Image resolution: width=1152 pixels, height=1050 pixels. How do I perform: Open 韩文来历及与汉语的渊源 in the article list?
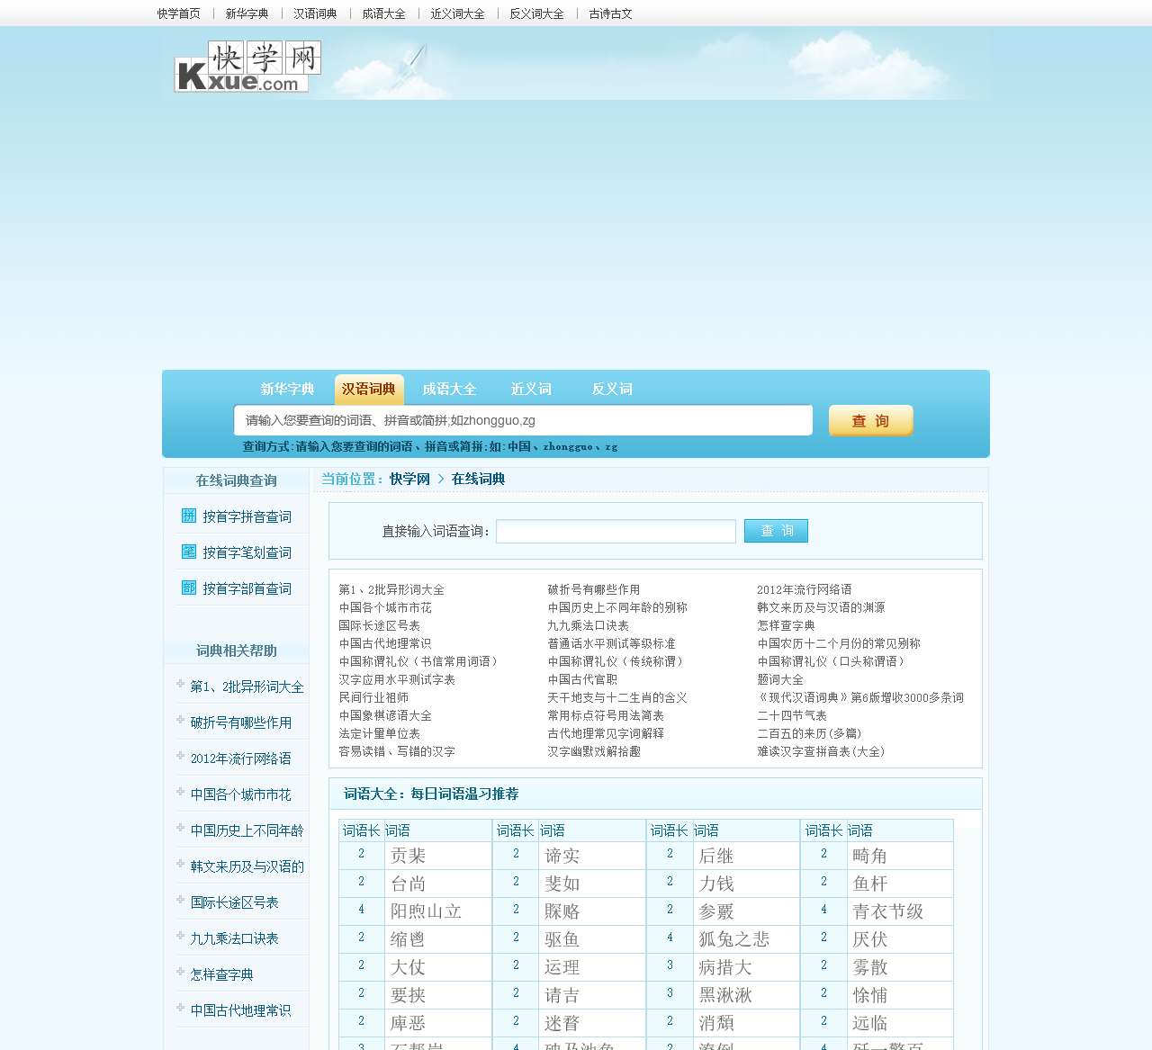point(821,607)
